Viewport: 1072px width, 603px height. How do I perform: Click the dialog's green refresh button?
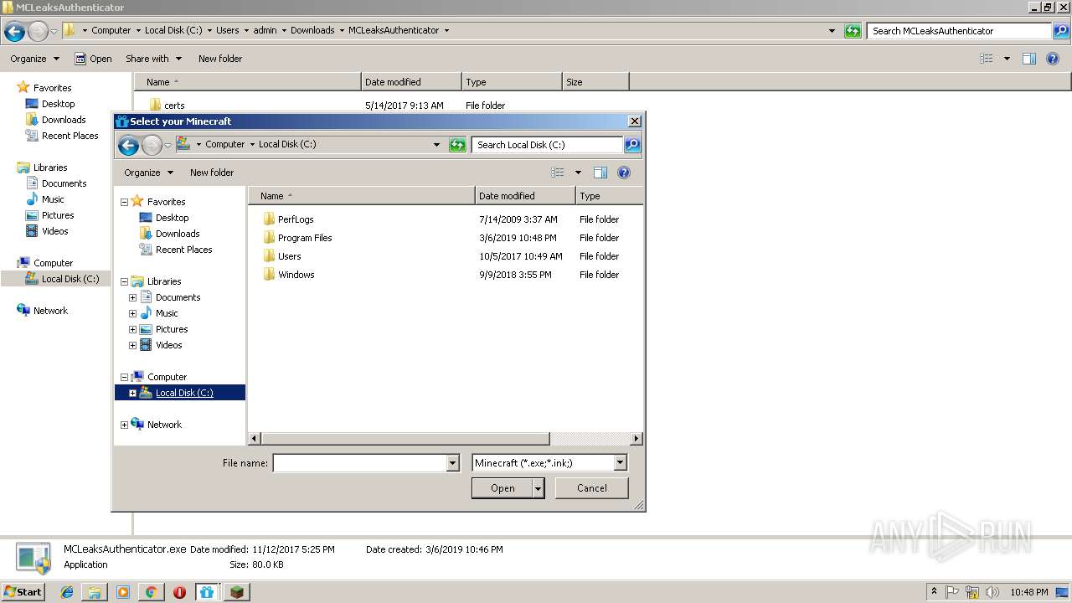click(457, 145)
